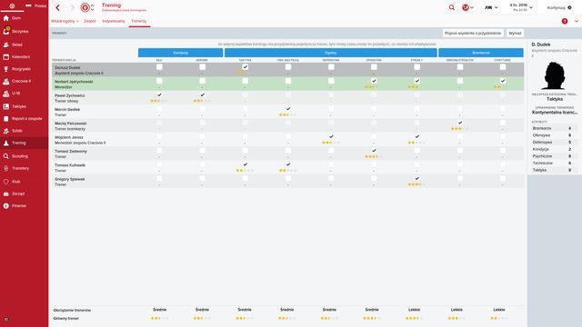Select the Trenerzy tab
The height and width of the screenshot is (327, 582).
tap(139, 21)
